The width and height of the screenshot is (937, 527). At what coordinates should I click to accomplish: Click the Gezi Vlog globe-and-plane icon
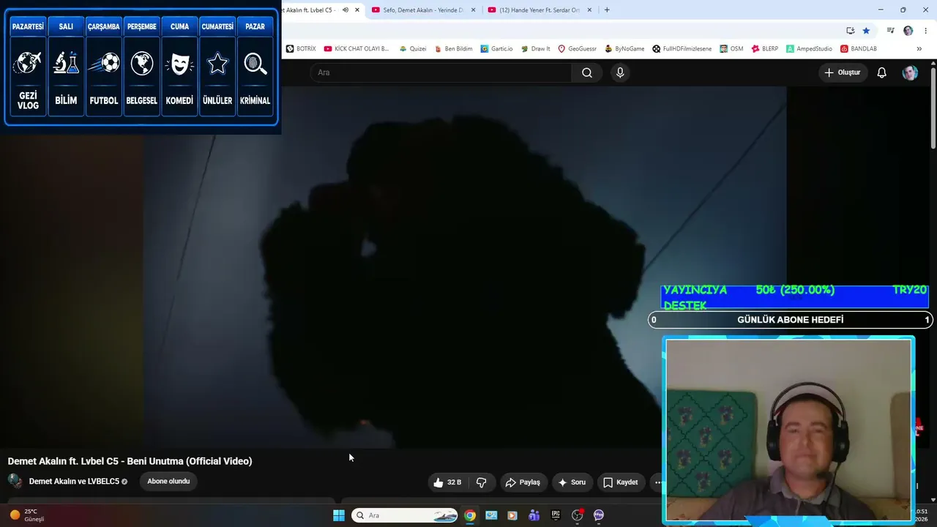pos(28,64)
